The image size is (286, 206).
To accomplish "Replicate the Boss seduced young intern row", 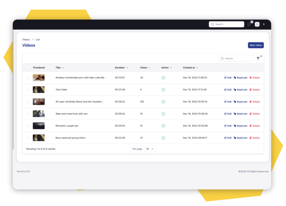I will pos(241,138).
